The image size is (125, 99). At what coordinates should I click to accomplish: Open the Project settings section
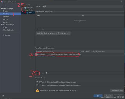(x=6, y=11)
